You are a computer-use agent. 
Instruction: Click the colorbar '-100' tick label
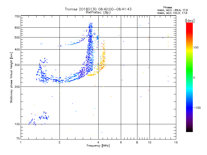coord(197,108)
